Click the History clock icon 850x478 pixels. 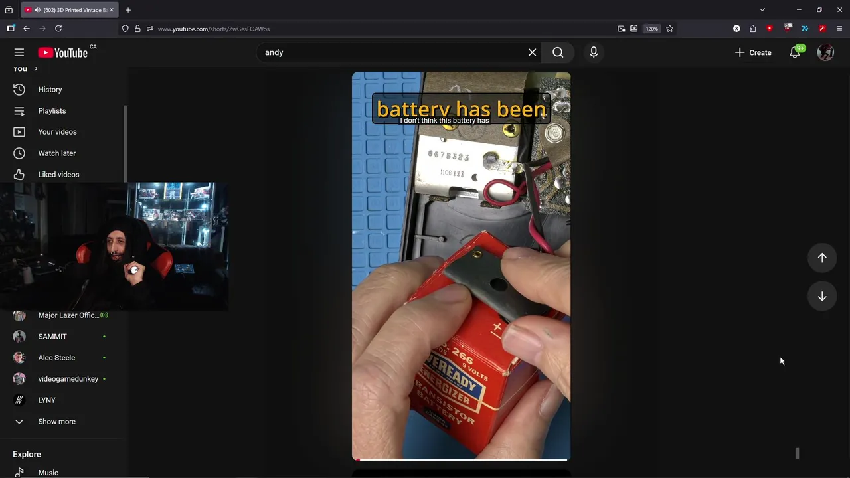click(x=19, y=90)
